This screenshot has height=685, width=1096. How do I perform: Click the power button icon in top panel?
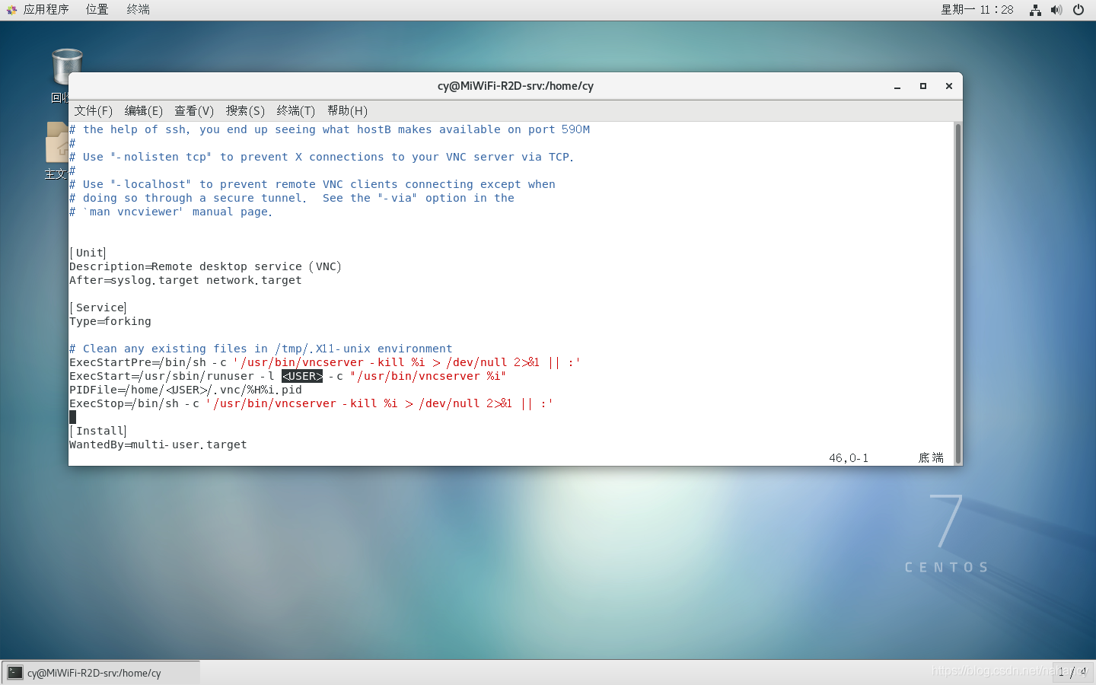(x=1078, y=10)
